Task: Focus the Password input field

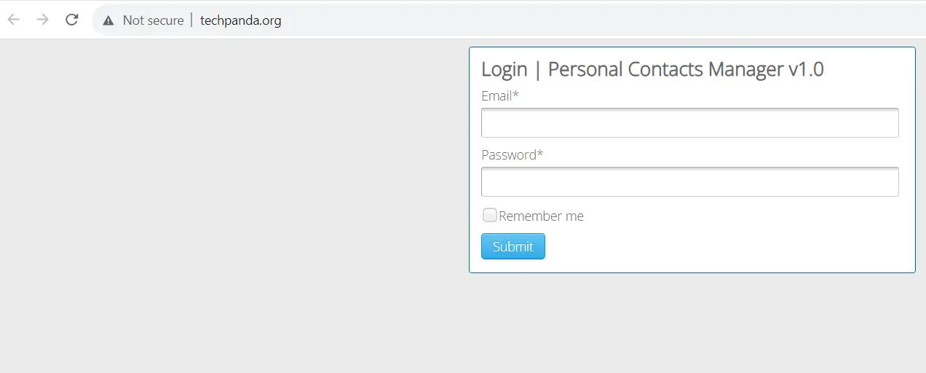Action: [689, 181]
